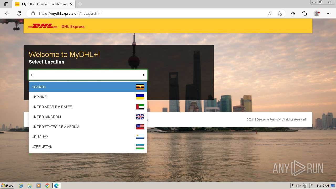Viewport: 336px width, 189px height.
Task: Open the network tray icon
Action: 305,186
